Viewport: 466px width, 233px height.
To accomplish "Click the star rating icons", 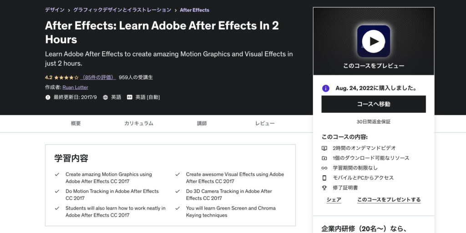I will [x=66, y=77].
